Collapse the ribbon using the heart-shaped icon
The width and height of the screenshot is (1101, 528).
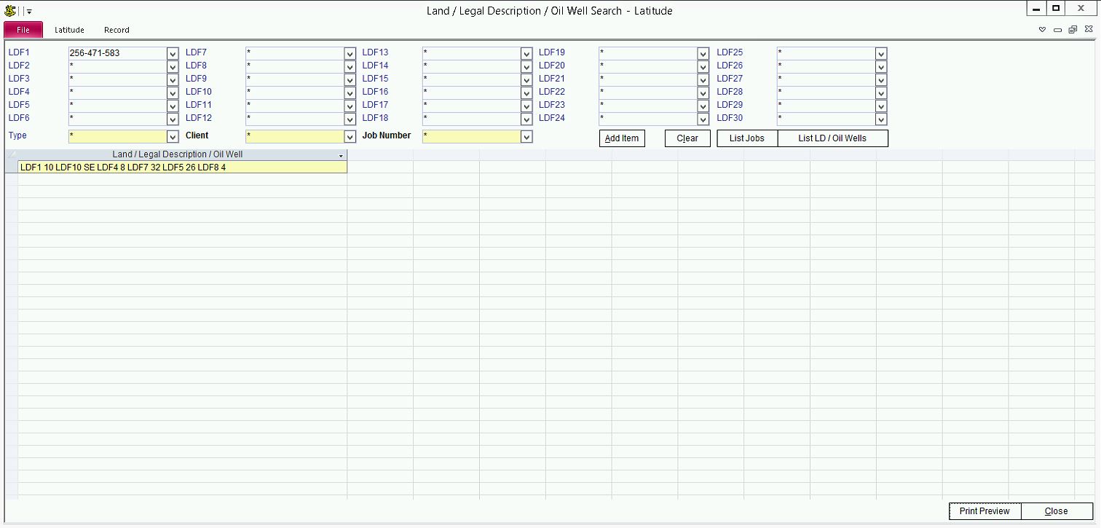click(1042, 30)
